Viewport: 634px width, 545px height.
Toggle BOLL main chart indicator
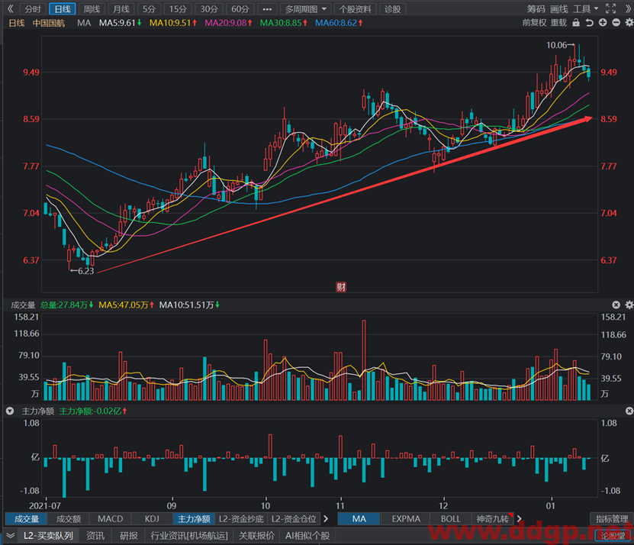(x=450, y=519)
